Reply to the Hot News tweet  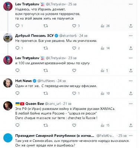click(x=17, y=93)
